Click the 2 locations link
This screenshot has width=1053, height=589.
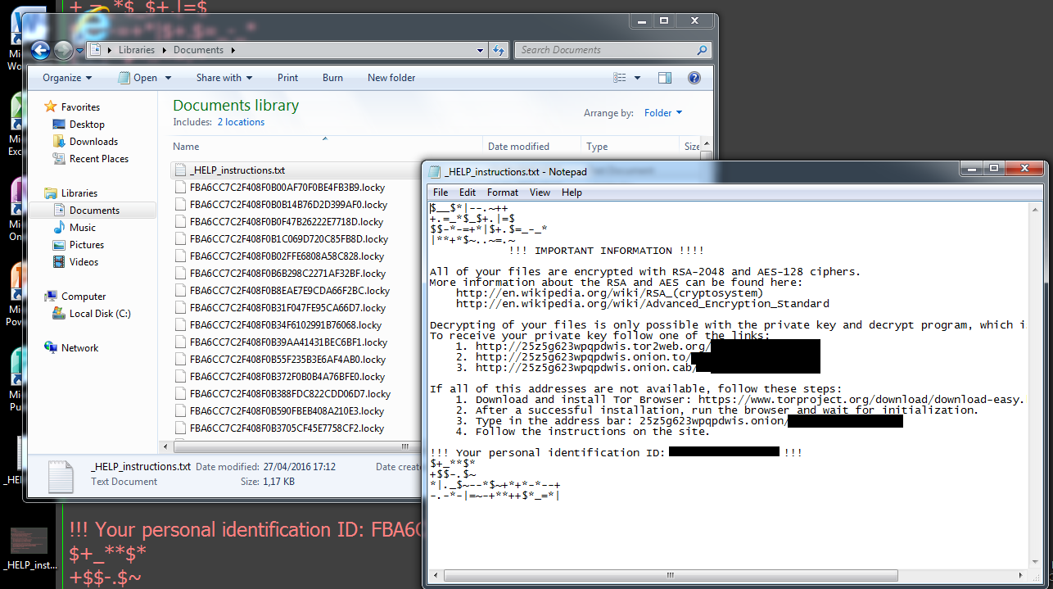coord(241,122)
